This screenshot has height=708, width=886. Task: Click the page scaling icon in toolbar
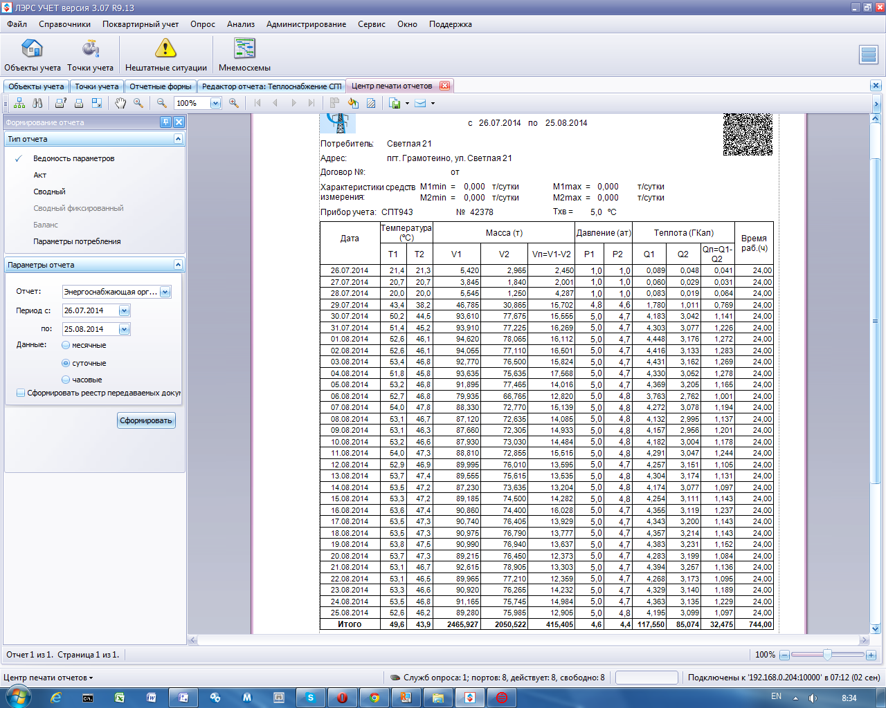point(97,103)
